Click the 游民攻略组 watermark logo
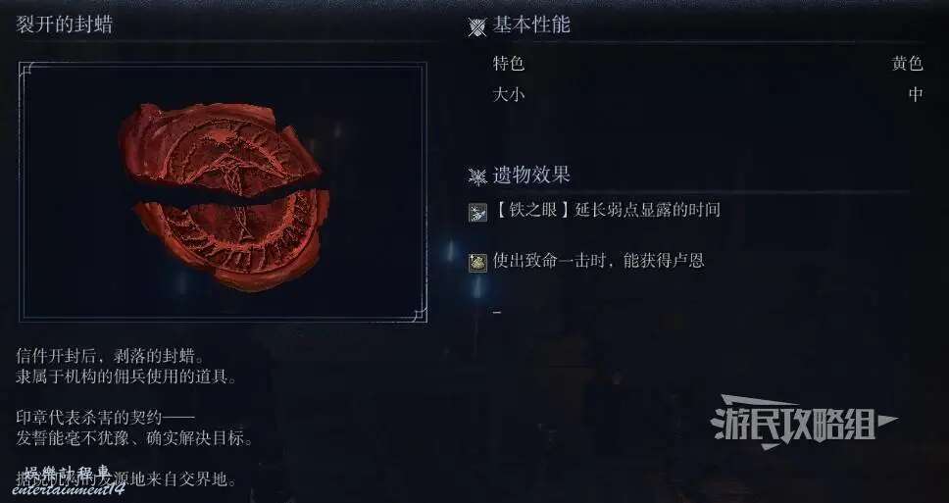This screenshot has height=503, width=949. tap(804, 422)
